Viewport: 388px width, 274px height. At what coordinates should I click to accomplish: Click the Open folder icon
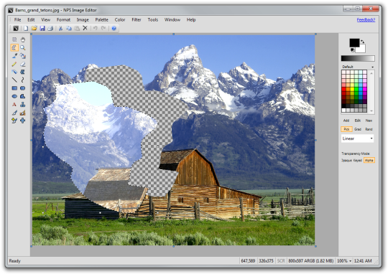(34, 28)
